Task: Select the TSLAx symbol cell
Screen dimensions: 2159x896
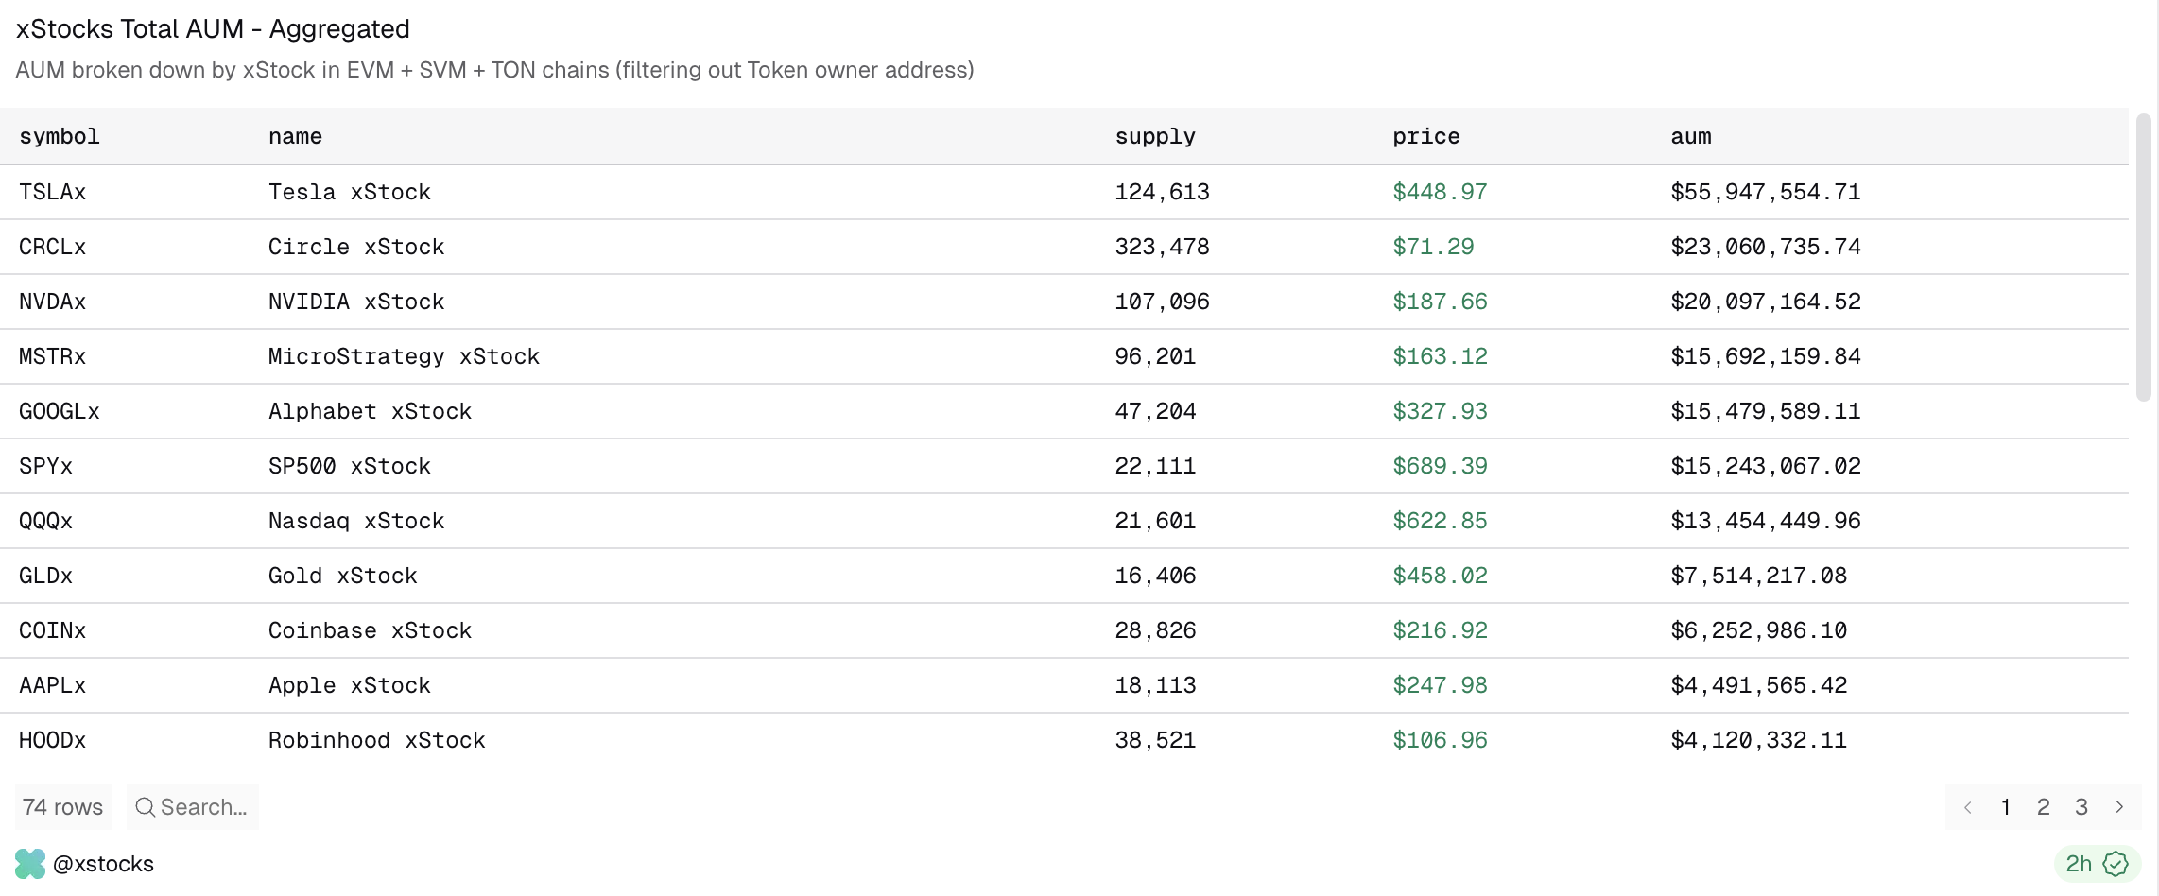Action: pyautogui.click(x=53, y=192)
